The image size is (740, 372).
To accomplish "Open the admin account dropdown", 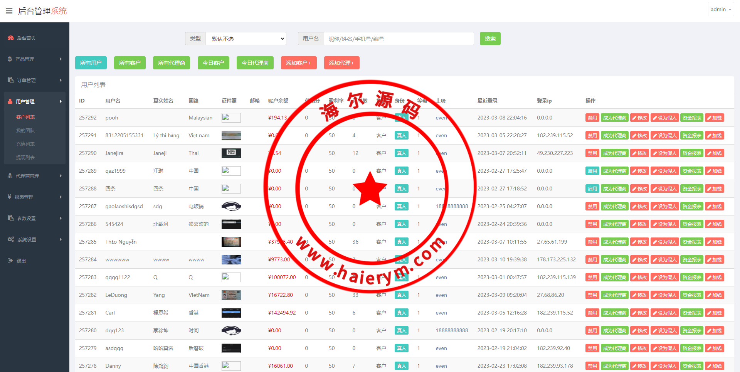I will coord(720,10).
